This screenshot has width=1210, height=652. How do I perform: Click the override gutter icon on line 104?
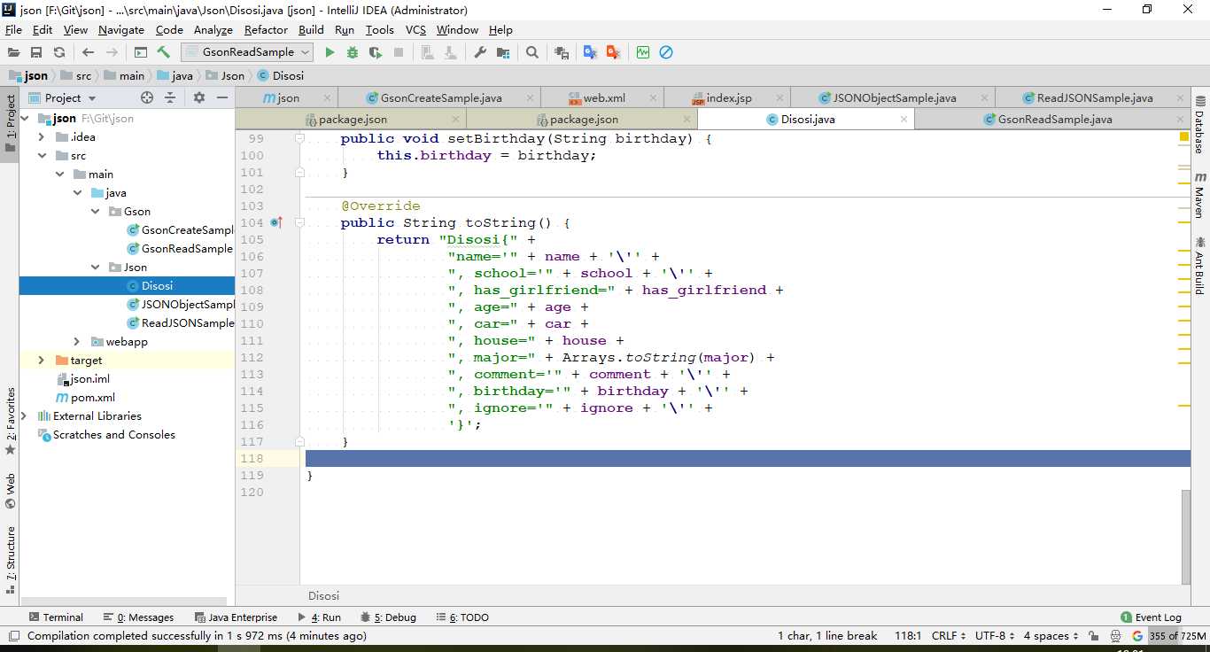coord(276,222)
